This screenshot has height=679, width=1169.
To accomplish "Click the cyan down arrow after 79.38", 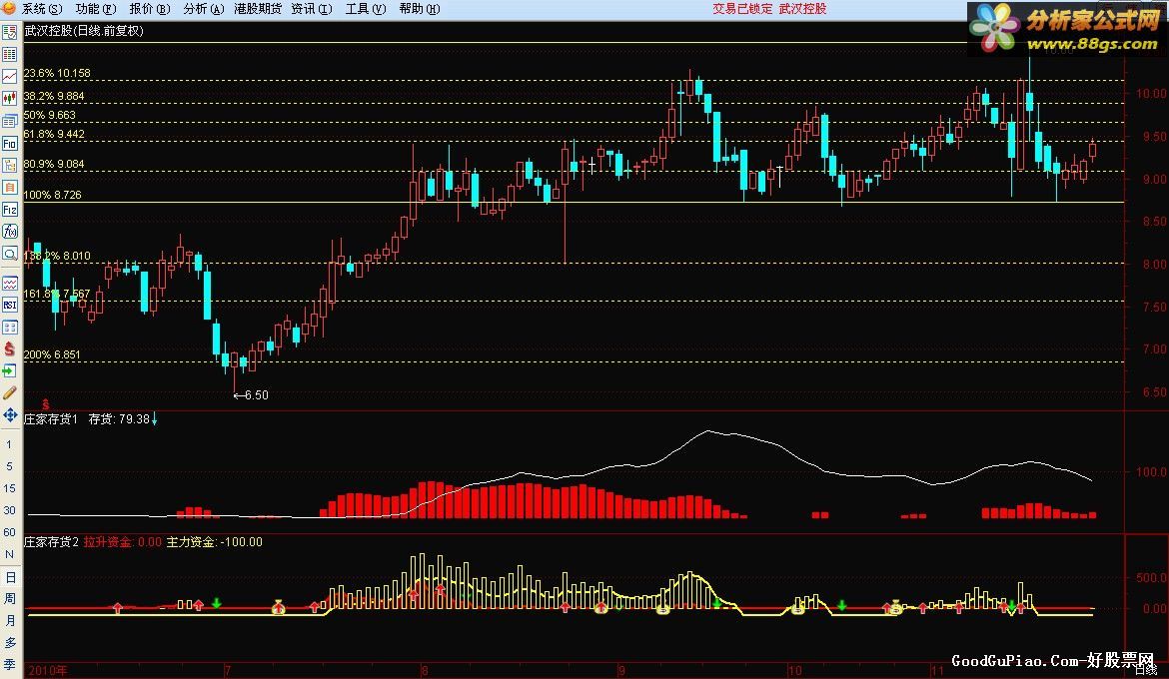I will [154, 419].
